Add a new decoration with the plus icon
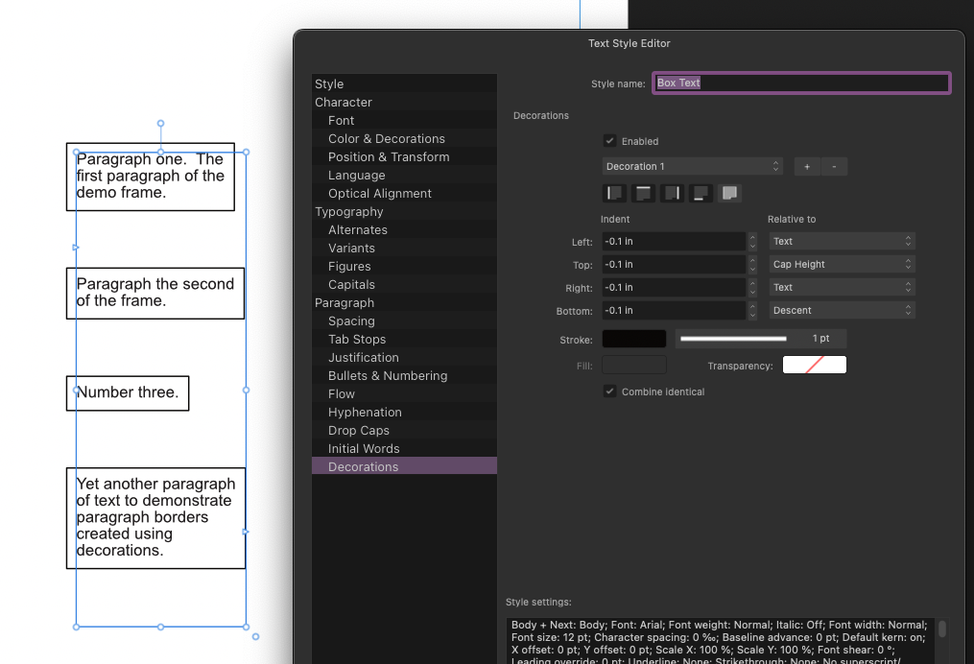 click(x=807, y=166)
